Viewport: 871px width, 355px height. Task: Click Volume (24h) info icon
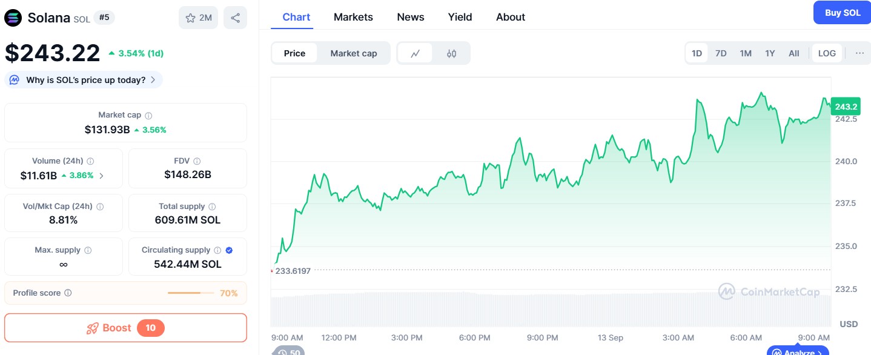(90, 161)
